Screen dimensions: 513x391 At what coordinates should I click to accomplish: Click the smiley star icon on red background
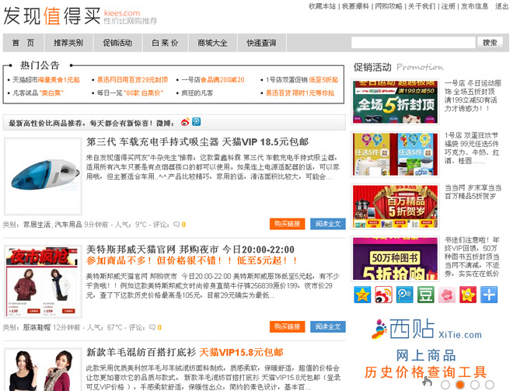[x=467, y=295]
